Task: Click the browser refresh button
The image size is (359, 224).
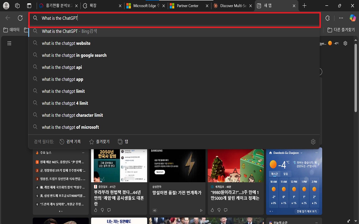Action: [x=20, y=18]
